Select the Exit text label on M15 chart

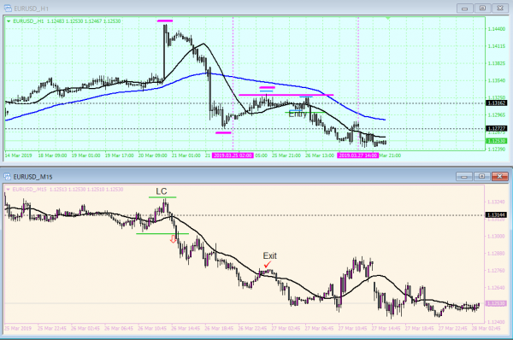[x=270, y=255]
